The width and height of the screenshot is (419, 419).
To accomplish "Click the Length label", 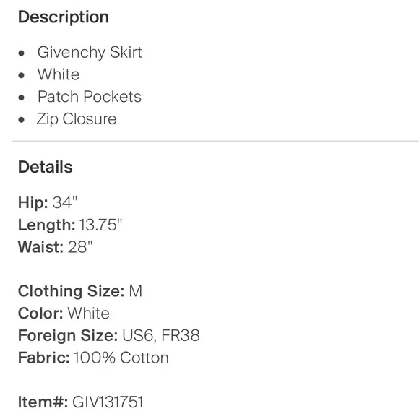I will 47,225.
